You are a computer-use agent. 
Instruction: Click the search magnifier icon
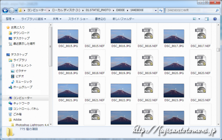[x=217, y=10]
